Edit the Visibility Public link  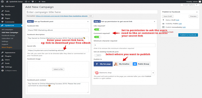point(180,24)
